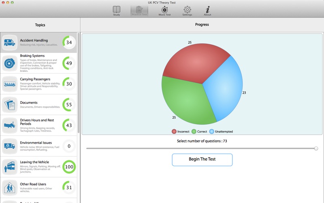Click the green Correct legend swatch
The image size is (324, 203).
pos(194,132)
